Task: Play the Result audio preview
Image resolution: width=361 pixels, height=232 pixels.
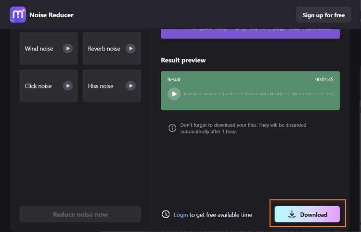Action: click(174, 94)
